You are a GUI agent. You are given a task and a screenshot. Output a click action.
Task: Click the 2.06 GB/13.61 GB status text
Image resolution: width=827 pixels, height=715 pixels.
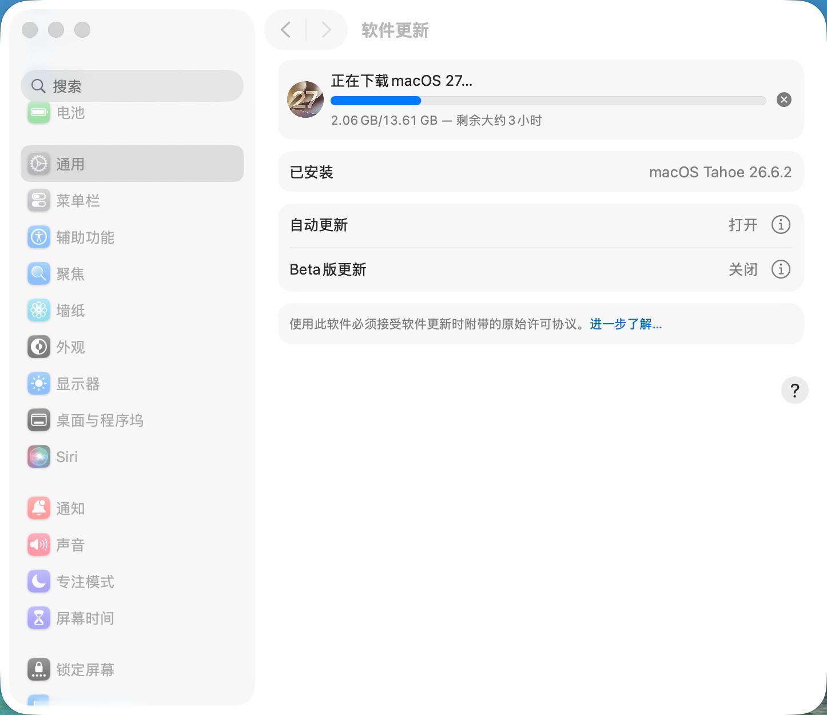384,121
